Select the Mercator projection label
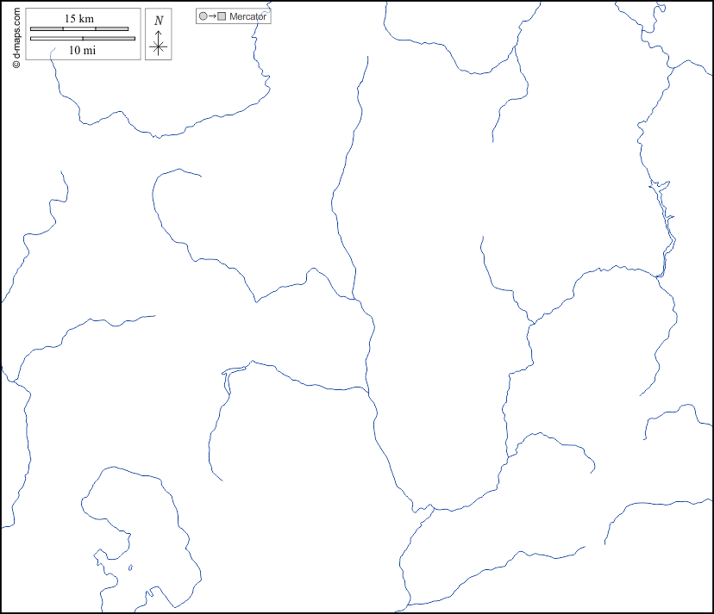Viewport: 714px width, 614px height. (248, 16)
